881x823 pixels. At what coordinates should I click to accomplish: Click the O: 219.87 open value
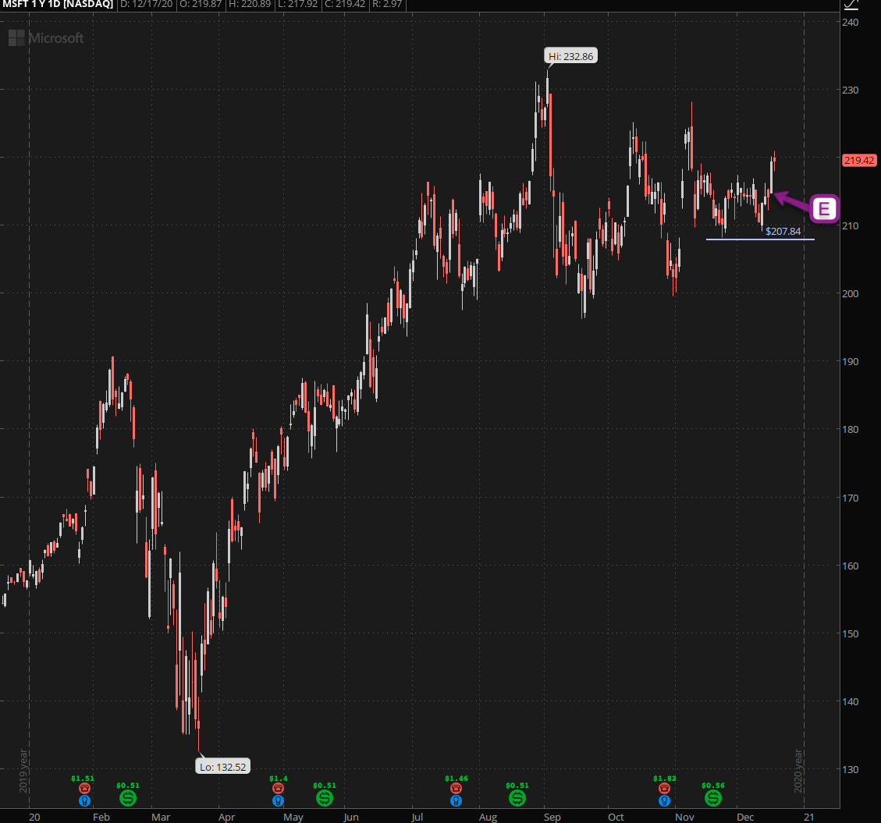[201, 5]
